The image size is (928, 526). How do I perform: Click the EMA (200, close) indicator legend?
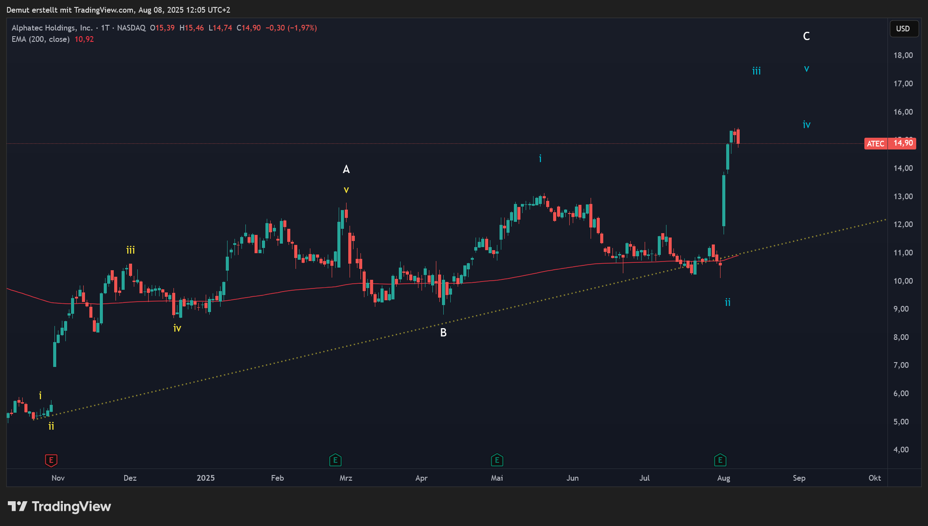click(x=41, y=39)
